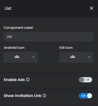Click the people group icon under Android Icon
The height and width of the screenshot is (106, 98).
(17, 57)
